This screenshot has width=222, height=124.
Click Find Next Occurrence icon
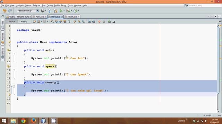pyautogui.click(x=61, y=22)
